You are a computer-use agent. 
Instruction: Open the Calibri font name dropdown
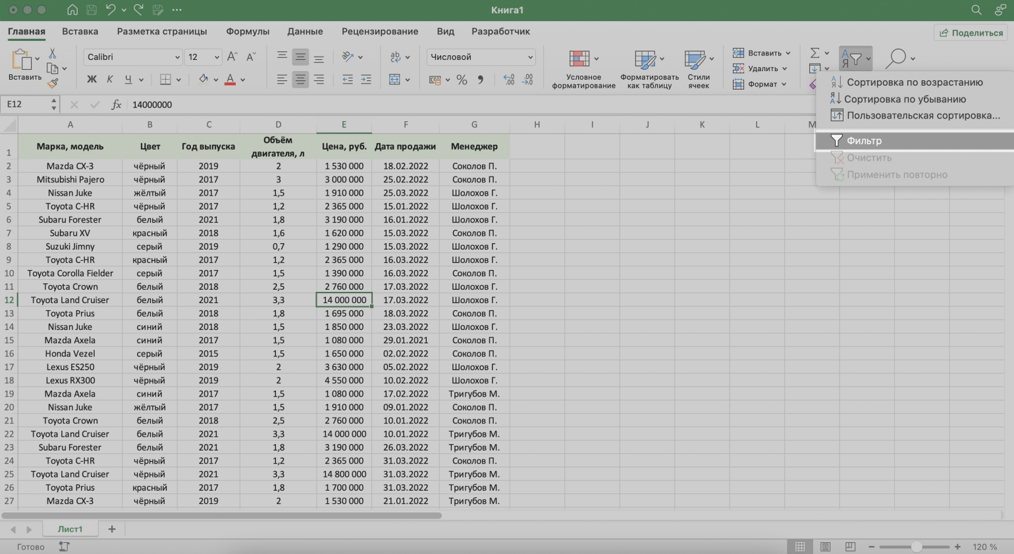177,57
